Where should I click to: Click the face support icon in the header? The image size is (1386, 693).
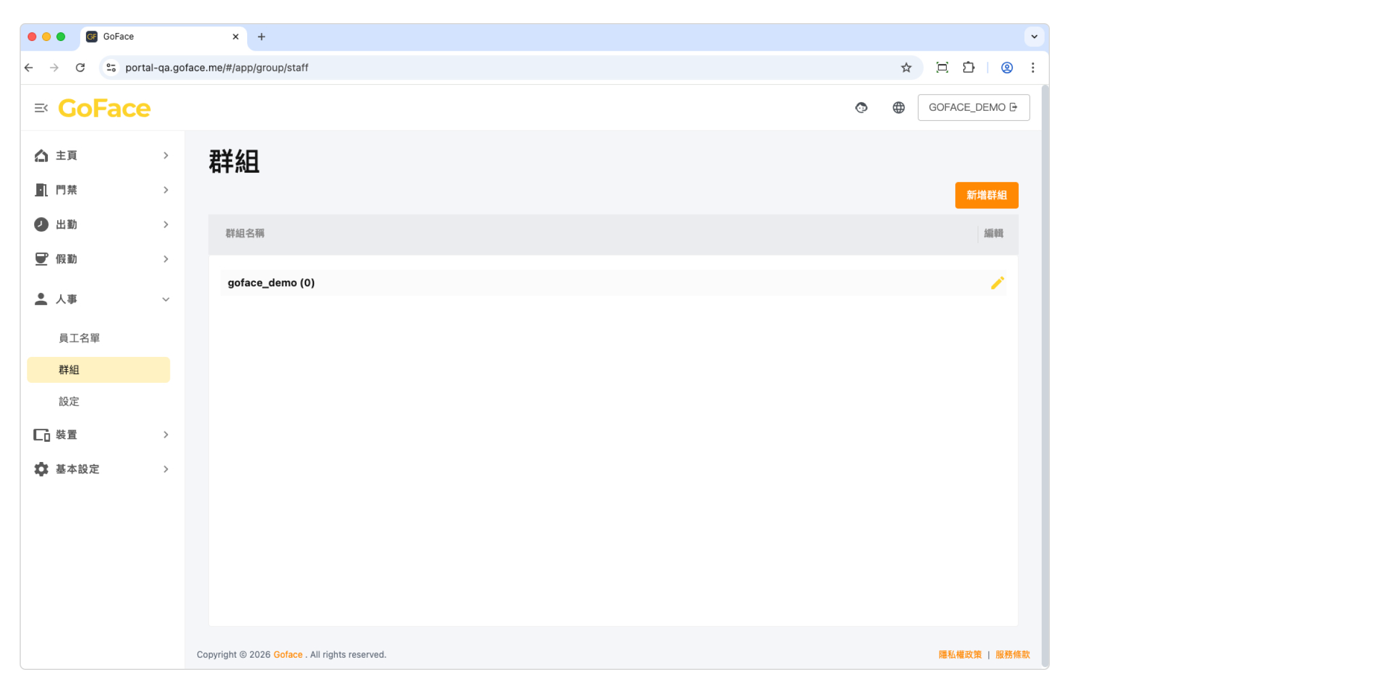pos(861,107)
